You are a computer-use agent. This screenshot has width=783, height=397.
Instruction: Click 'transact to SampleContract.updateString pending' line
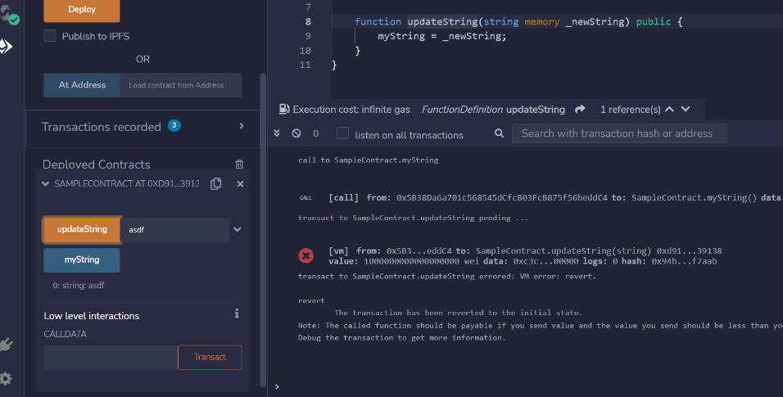[x=413, y=218]
